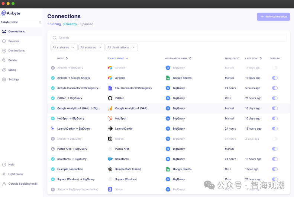Click healthy status check on HubSpot row
Screen dimensions: 294x197
coord(53,118)
